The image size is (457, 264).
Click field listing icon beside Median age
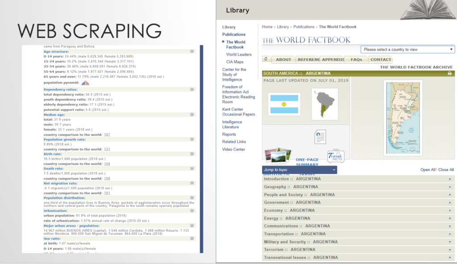click(x=192, y=115)
